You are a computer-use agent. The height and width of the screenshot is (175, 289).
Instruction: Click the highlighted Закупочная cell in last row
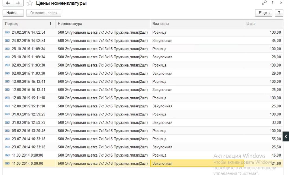(x=197, y=163)
